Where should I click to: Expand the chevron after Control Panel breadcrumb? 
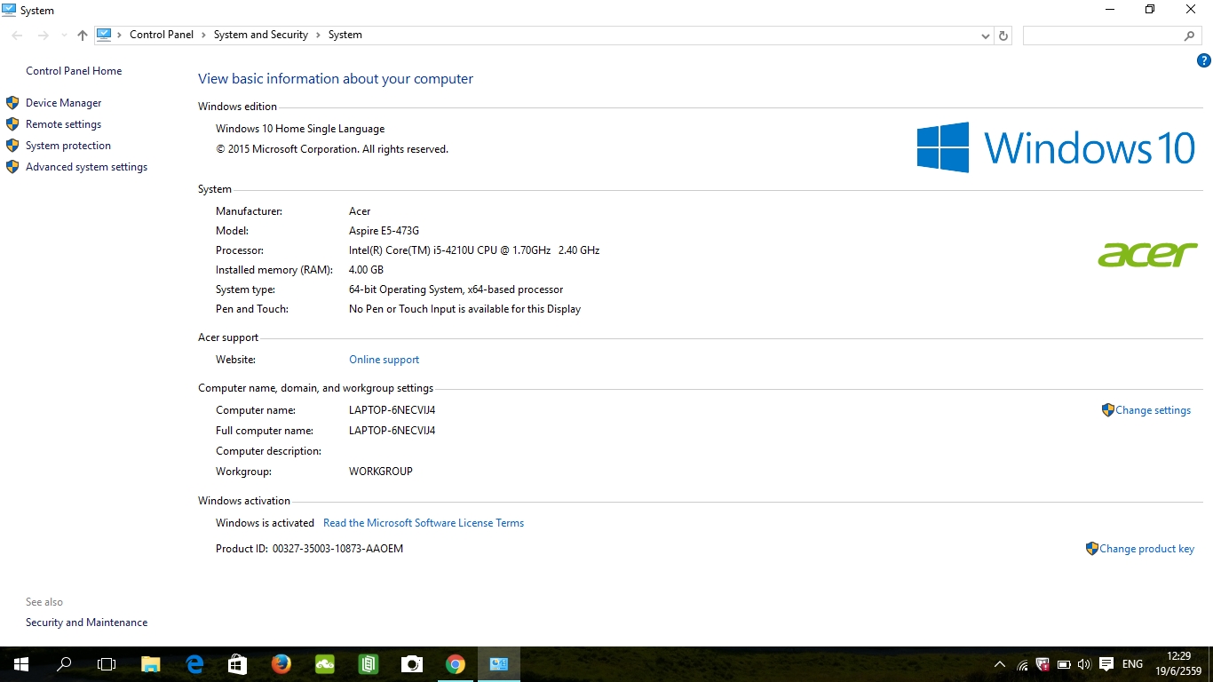(x=203, y=35)
